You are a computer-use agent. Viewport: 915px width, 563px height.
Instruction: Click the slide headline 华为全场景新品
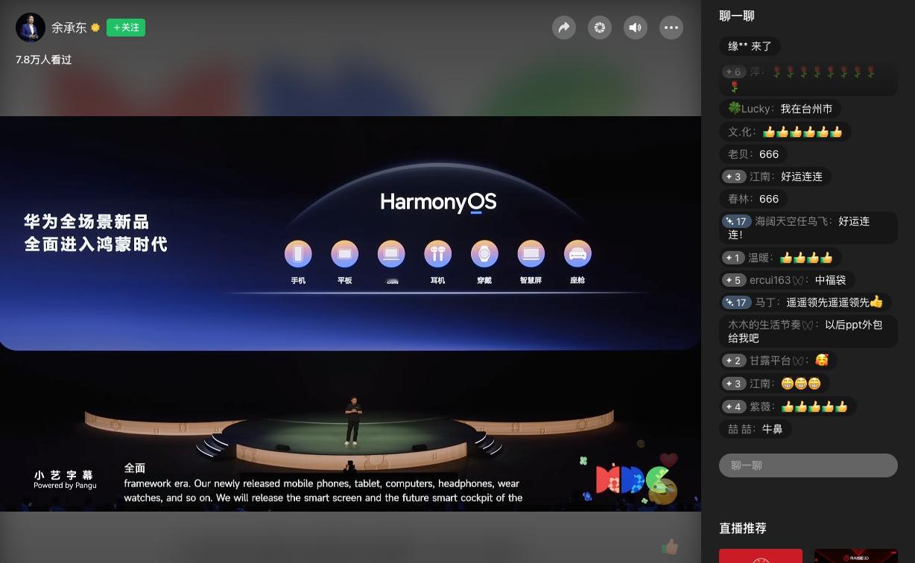click(x=87, y=222)
